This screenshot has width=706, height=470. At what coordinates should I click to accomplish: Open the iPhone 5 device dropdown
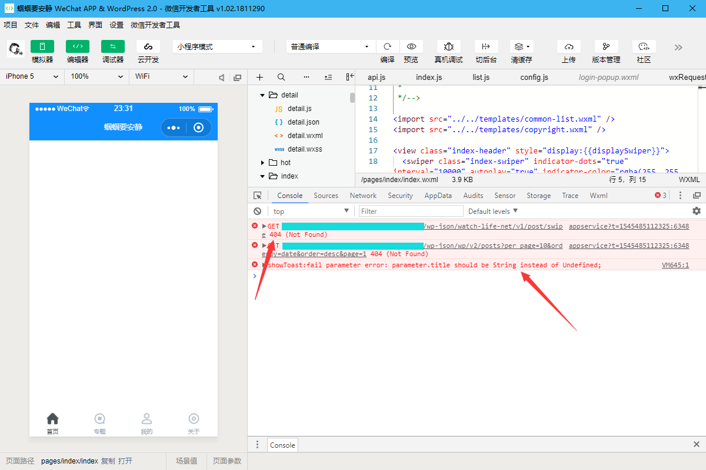(x=31, y=76)
